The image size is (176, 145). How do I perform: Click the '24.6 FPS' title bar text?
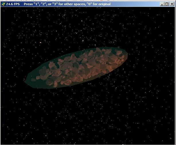point(13,4)
